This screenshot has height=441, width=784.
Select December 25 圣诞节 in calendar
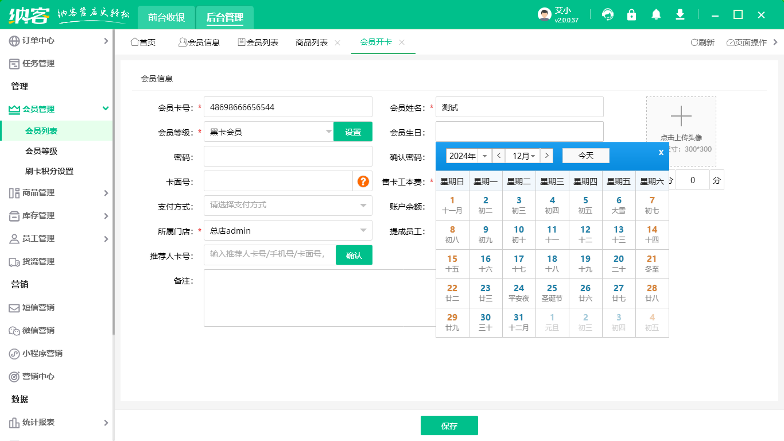point(552,293)
